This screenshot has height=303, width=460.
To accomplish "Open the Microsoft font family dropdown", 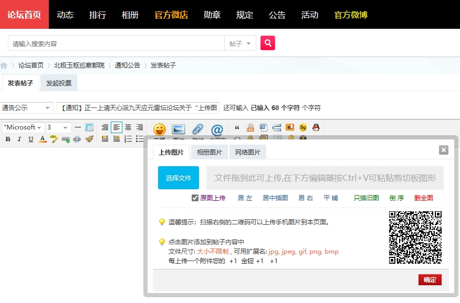I will point(23,127).
